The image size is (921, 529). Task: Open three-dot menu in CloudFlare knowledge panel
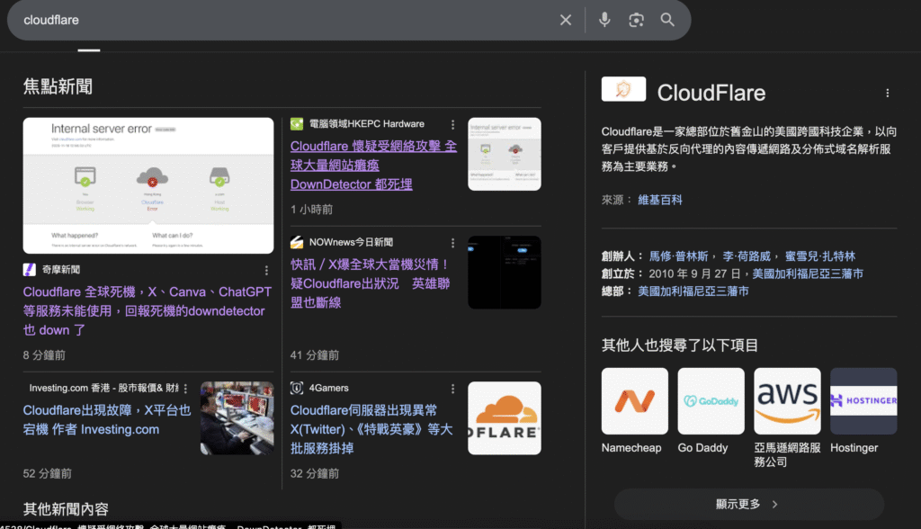click(x=887, y=93)
